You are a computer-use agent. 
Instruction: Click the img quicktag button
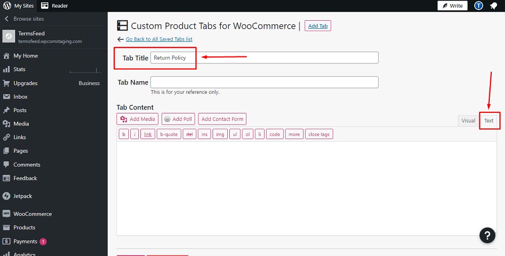point(220,134)
